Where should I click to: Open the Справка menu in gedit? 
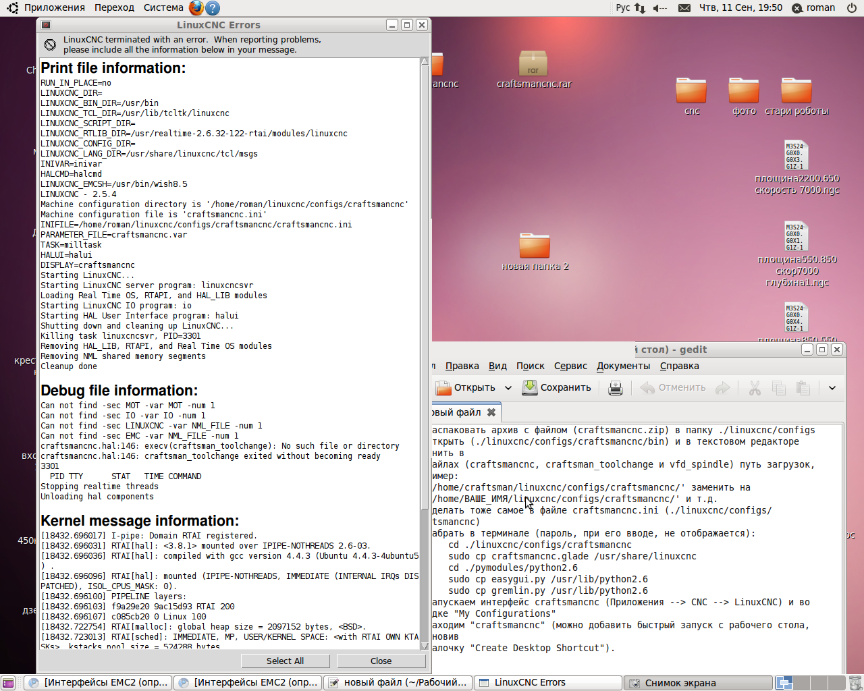pyautogui.click(x=679, y=366)
